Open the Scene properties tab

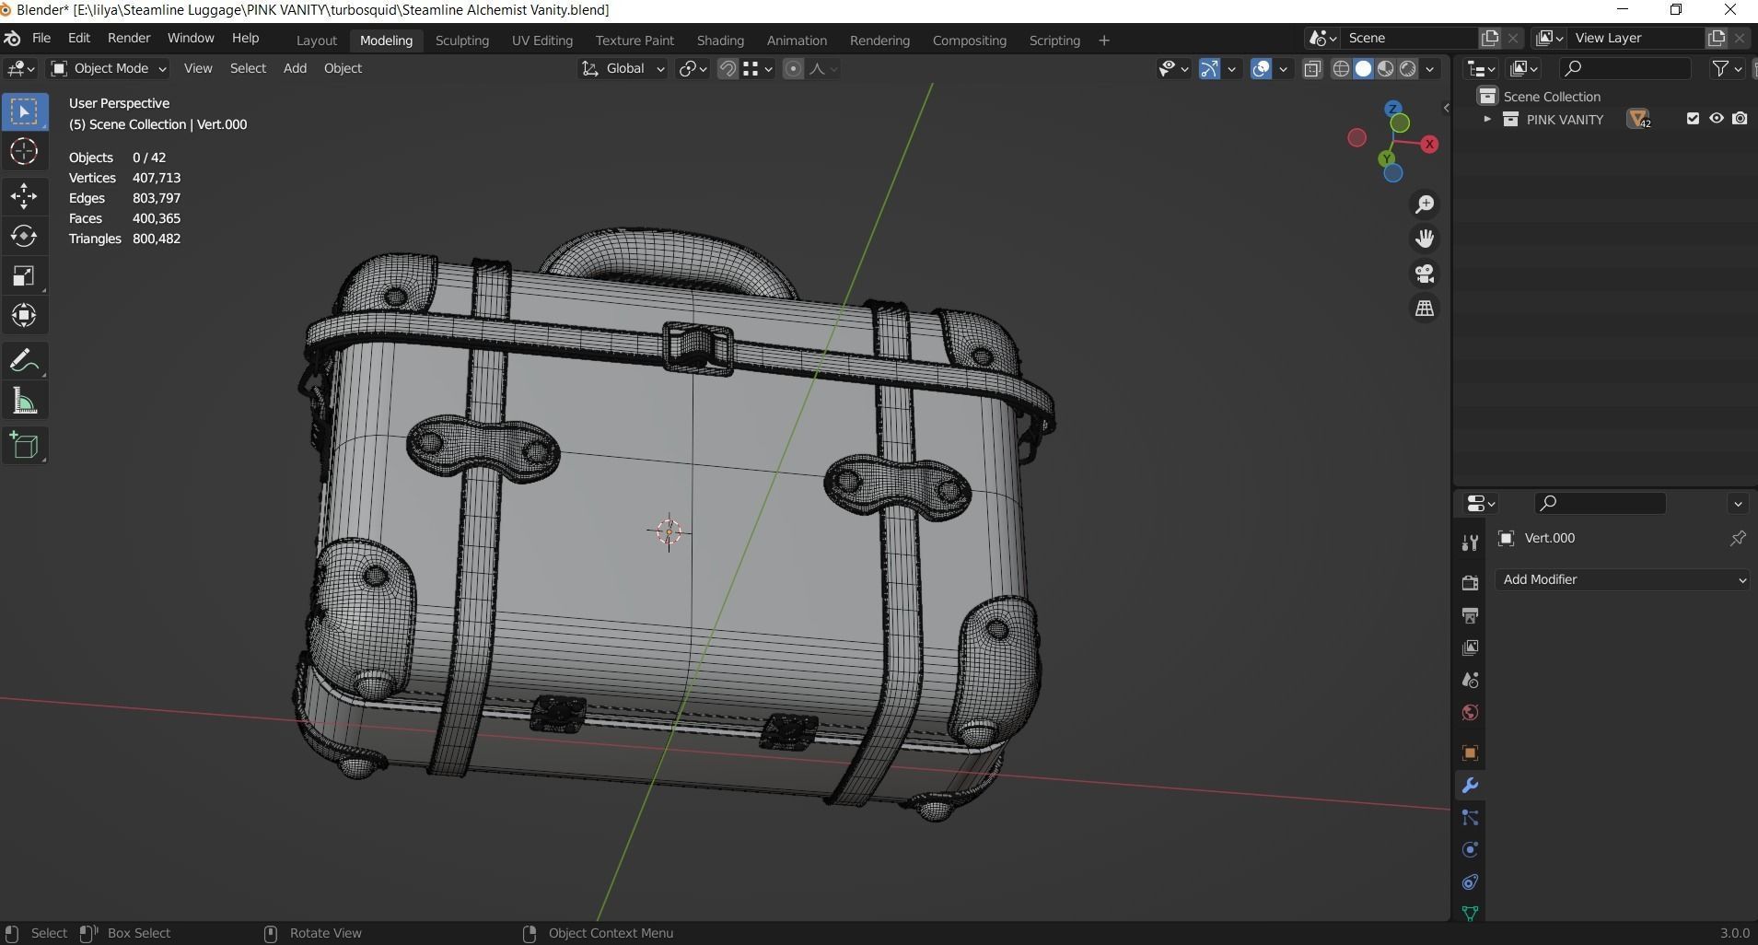(x=1470, y=680)
